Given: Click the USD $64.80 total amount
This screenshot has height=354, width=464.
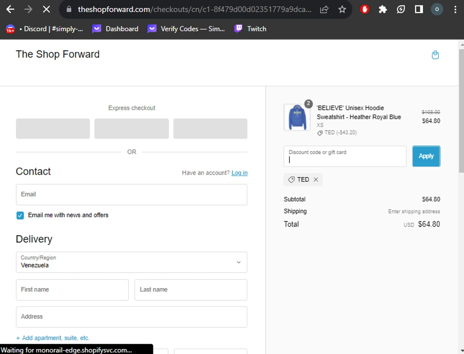Looking at the screenshot, I should 422,224.
